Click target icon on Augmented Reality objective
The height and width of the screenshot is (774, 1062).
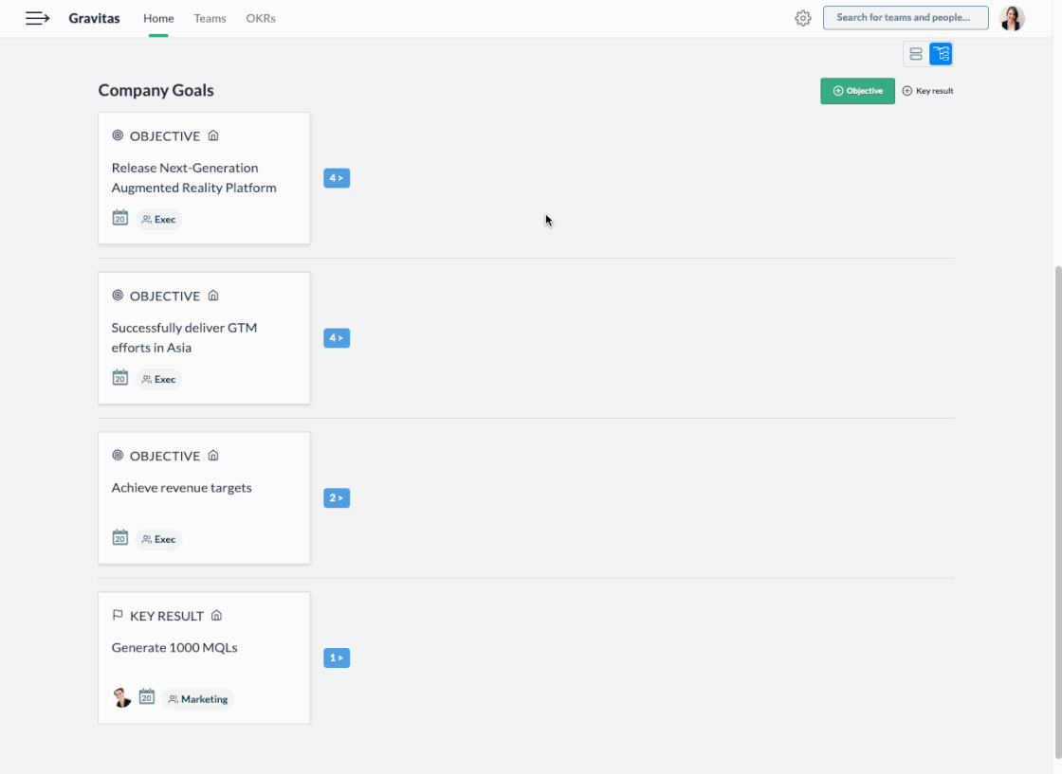point(118,135)
